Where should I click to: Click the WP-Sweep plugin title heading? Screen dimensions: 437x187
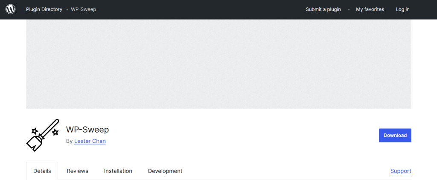point(87,130)
